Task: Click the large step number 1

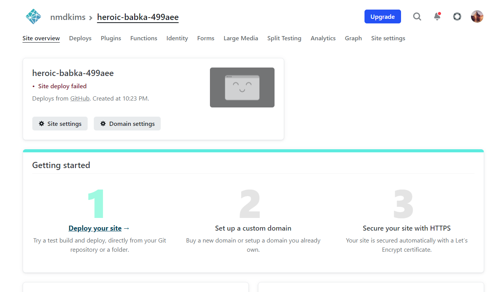Action: (x=96, y=204)
